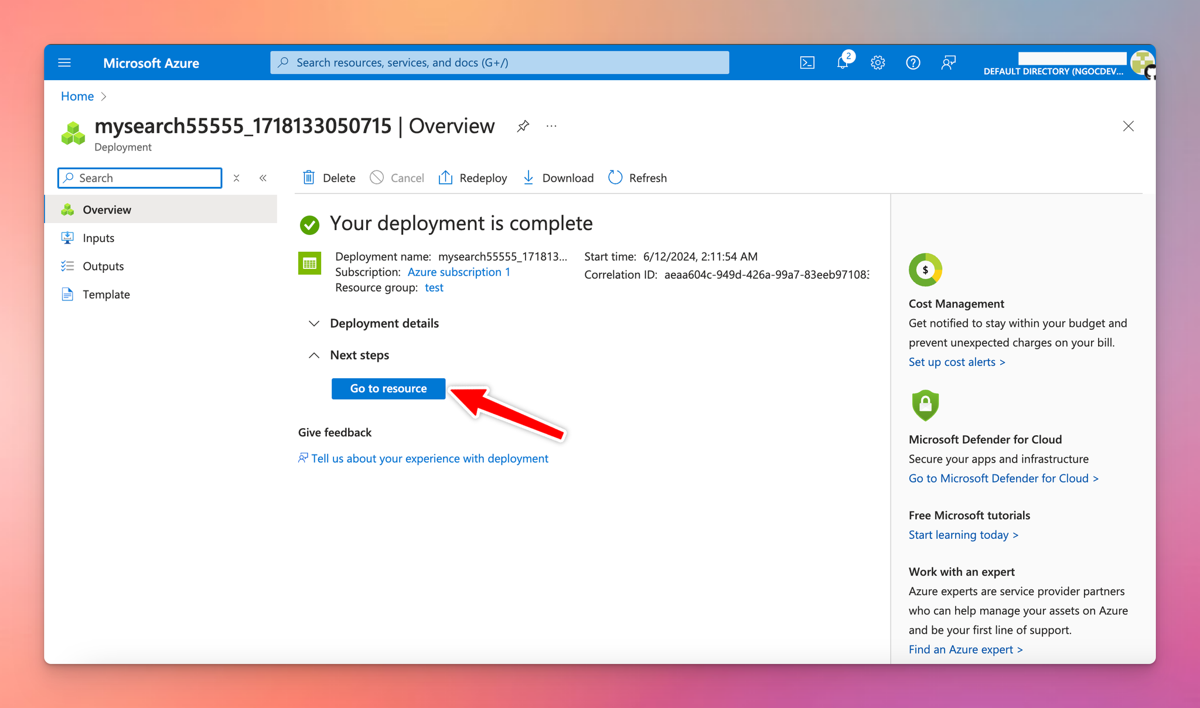The width and height of the screenshot is (1200, 708).
Task: Click the Cost Management heading
Action: pos(956,304)
